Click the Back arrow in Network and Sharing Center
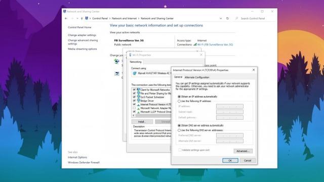324x182 pixels. [x=66, y=18]
